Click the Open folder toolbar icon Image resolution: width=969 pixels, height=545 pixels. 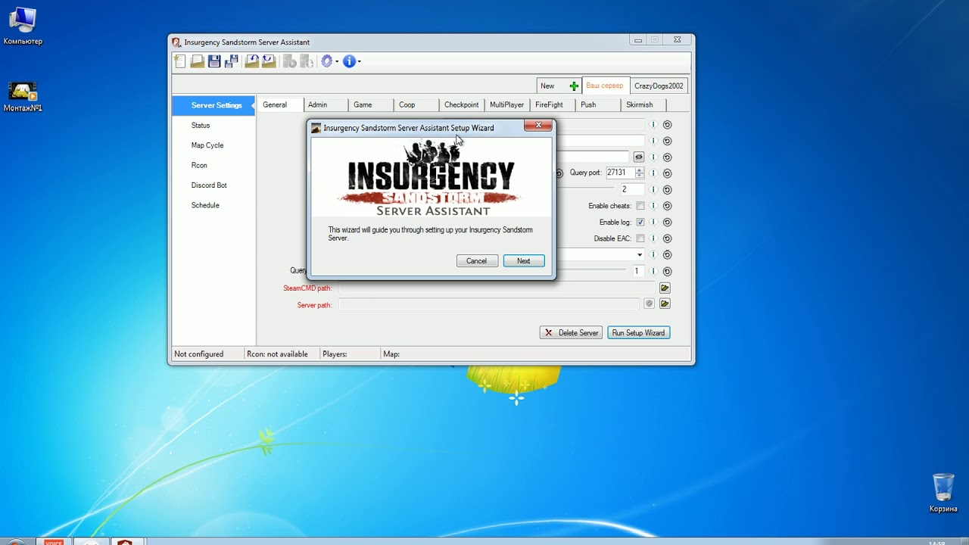click(197, 61)
